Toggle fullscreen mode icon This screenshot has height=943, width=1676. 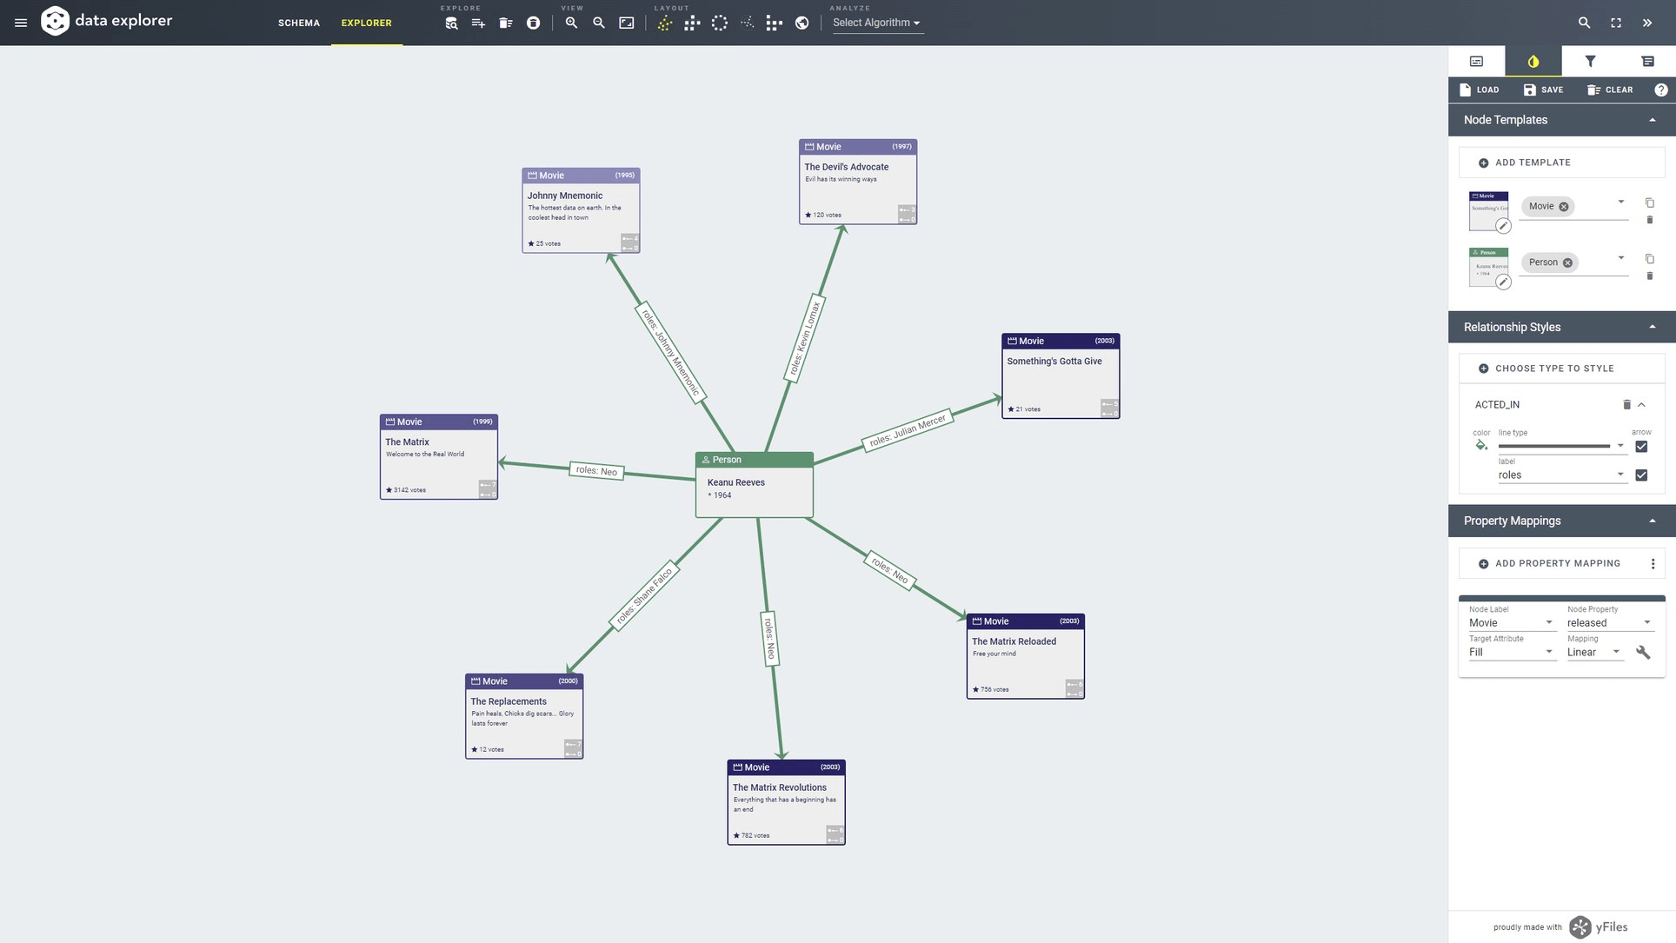pos(1616,23)
